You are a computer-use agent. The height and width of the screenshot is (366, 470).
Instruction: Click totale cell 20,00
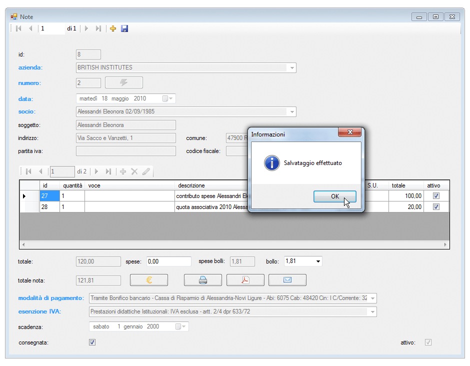pos(406,207)
